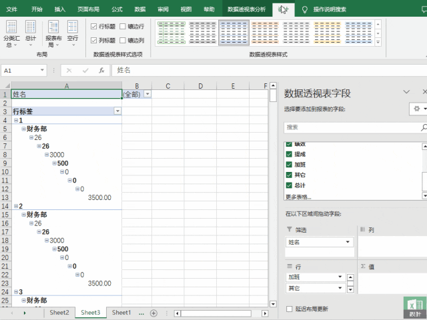Viewport: 427px width, 320px height.
Task: Uncheck the 提成 field
Action: click(289, 154)
